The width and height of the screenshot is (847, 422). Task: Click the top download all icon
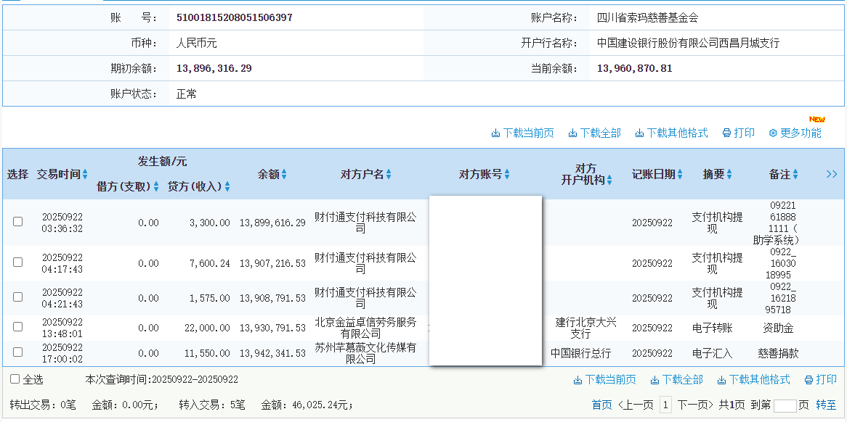tap(572, 133)
